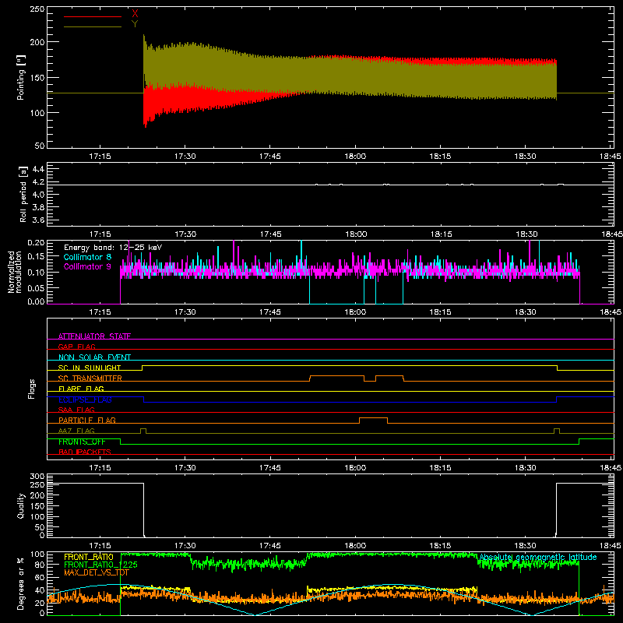Click the Collimator 9 legend label
Image resolution: width=623 pixels, height=623 pixels.
point(87,266)
